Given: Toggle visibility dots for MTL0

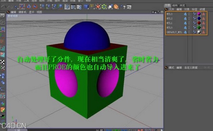Looking at the screenshot, I should coord(189,28).
